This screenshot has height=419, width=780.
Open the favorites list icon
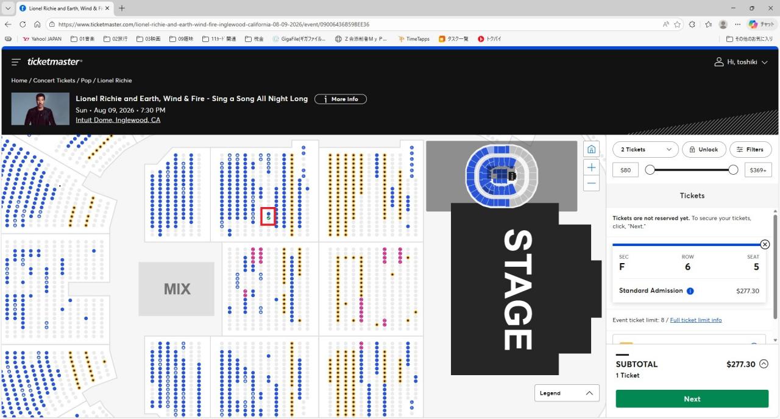tap(708, 24)
